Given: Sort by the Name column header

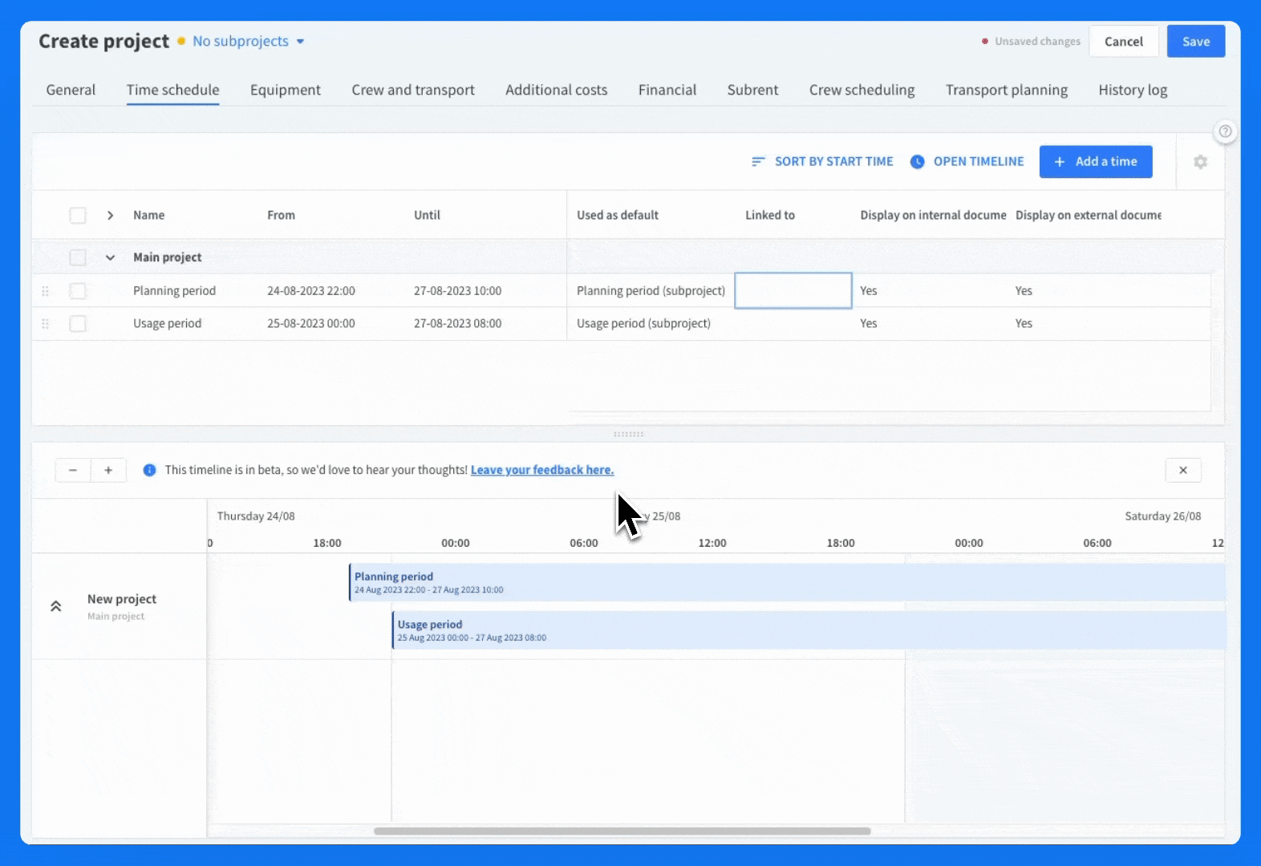Looking at the screenshot, I should coord(149,215).
